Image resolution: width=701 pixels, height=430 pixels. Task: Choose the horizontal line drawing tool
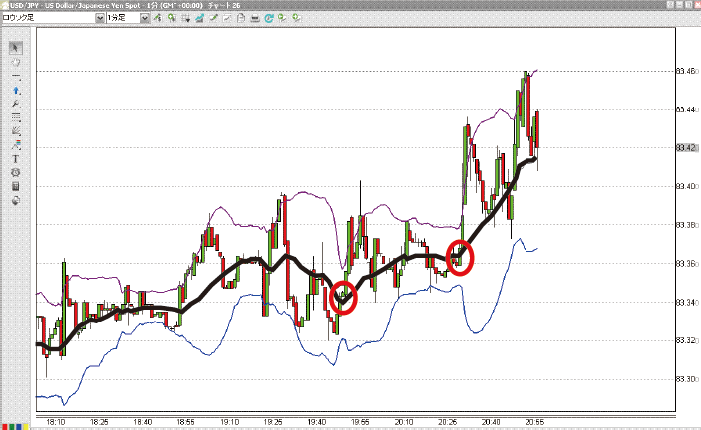[x=16, y=76]
